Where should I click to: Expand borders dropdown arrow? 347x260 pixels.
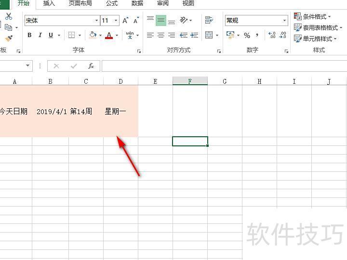(80, 35)
